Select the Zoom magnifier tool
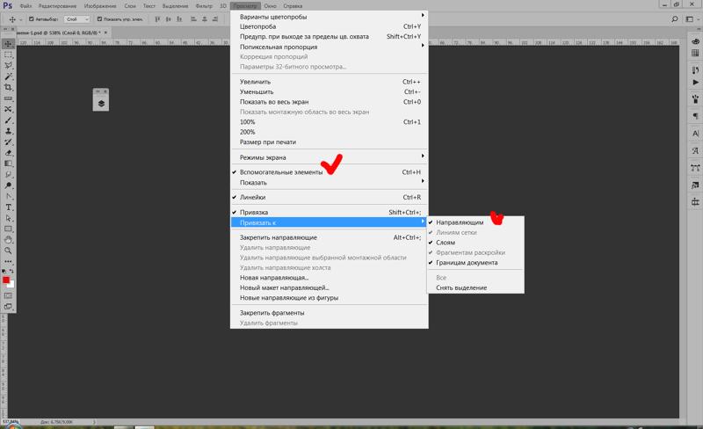Viewport: 703px width, 429px height. 8,251
